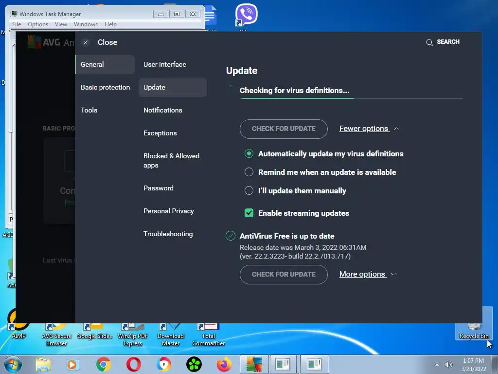Launch the AIMP desktop shortcut
Viewport: 498px width, 374px height.
(x=18, y=324)
